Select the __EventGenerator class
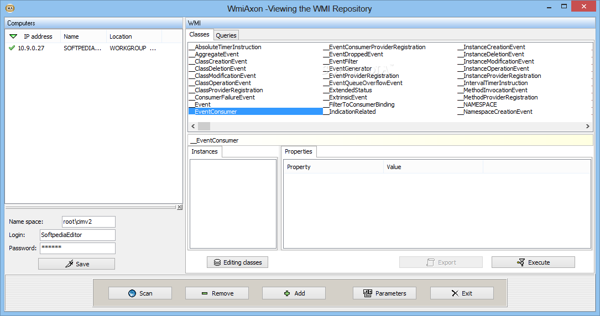The image size is (600, 316). [x=347, y=69]
